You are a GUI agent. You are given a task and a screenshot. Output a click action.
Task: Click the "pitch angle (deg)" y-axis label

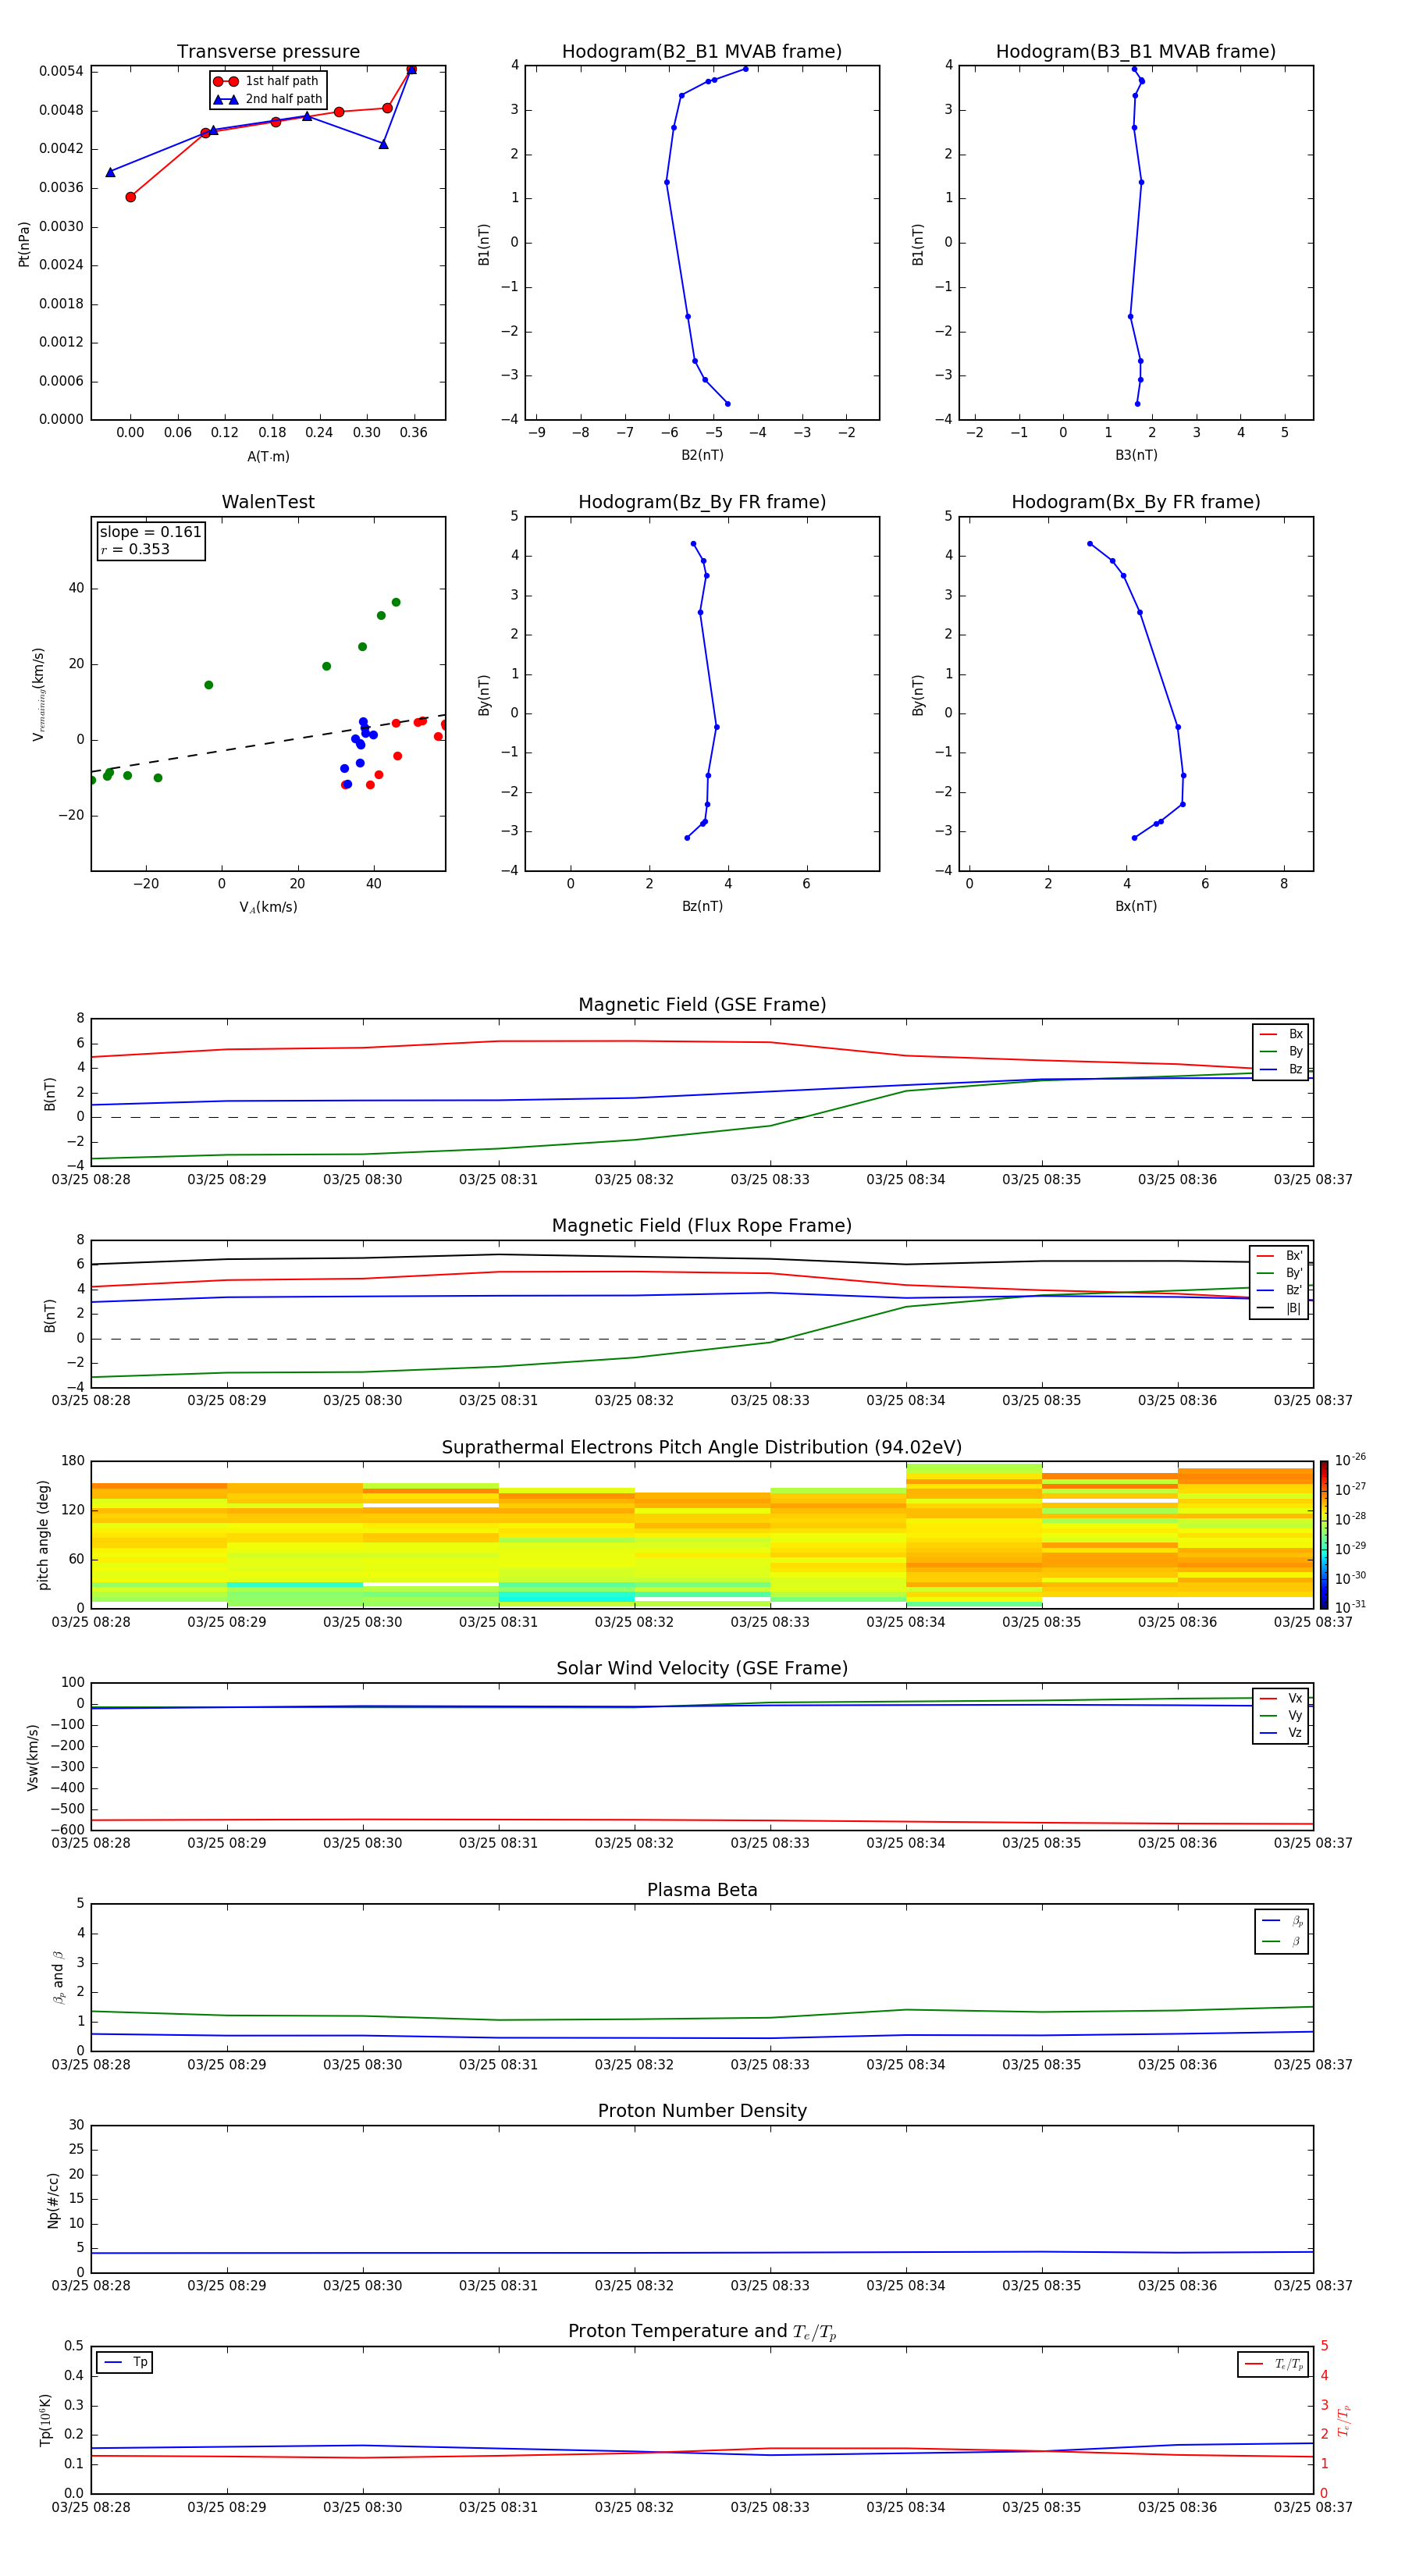click(43, 1534)
